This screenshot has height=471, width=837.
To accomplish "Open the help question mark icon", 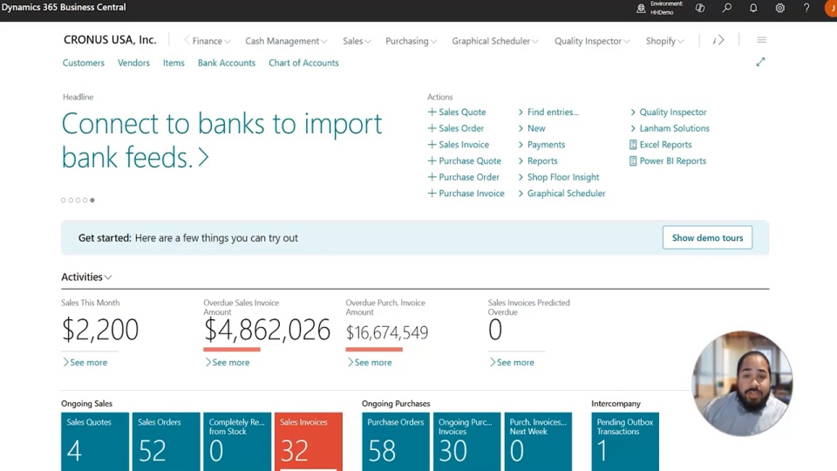I will point(806,8).
